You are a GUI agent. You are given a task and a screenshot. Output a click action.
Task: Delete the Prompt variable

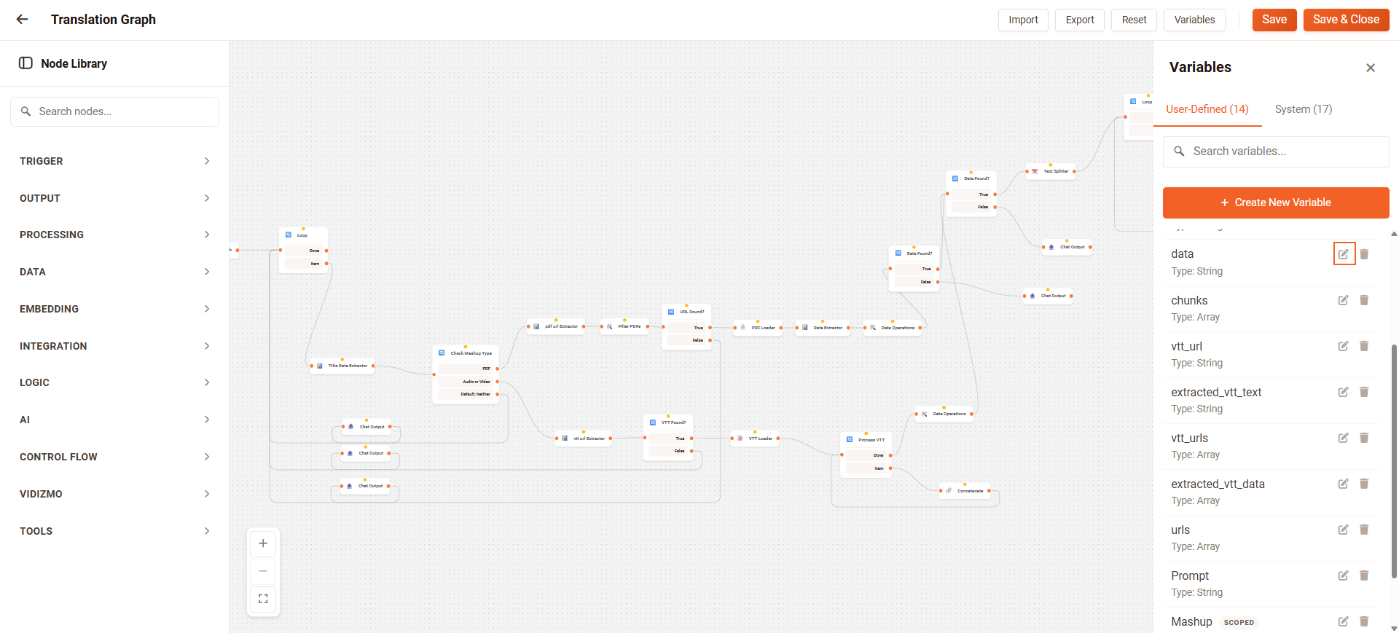pyautogui.click(x=1364, y=575)
